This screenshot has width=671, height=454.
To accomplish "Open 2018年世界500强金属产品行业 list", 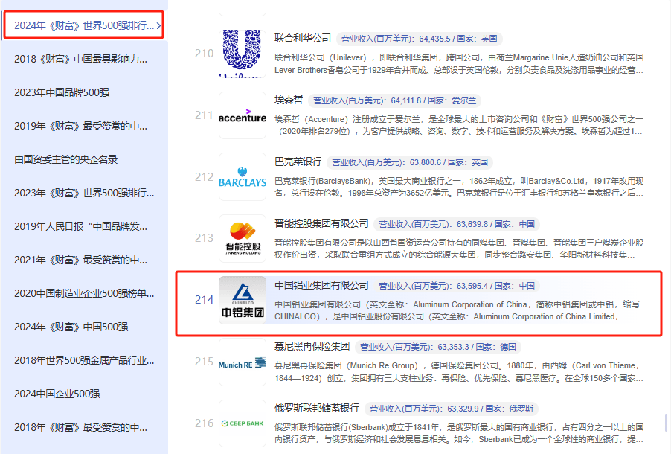I will (84, 360).
